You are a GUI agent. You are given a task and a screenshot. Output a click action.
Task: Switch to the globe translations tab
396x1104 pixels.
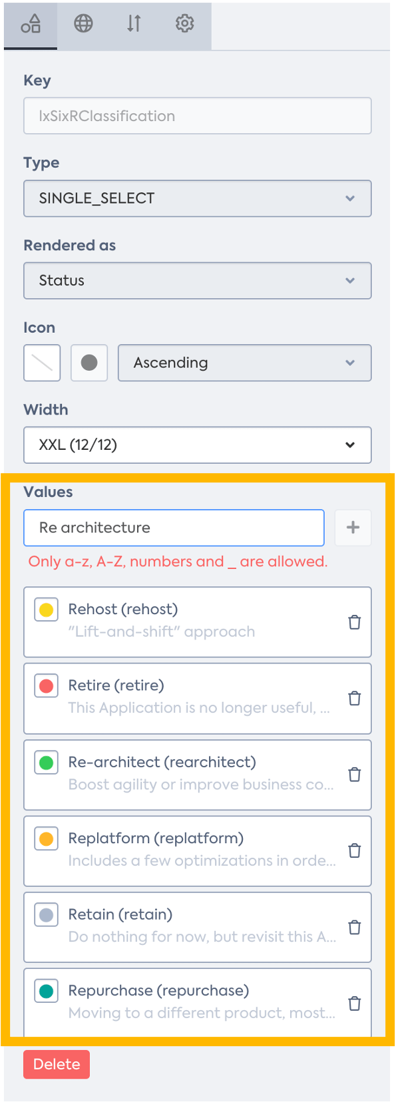(82, 24)
